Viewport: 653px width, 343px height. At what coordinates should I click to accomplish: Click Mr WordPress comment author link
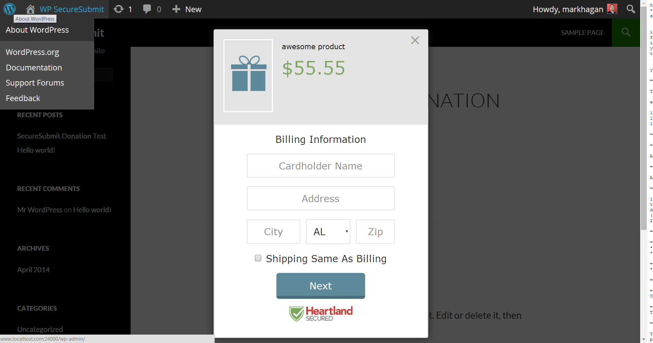[40, 210]
